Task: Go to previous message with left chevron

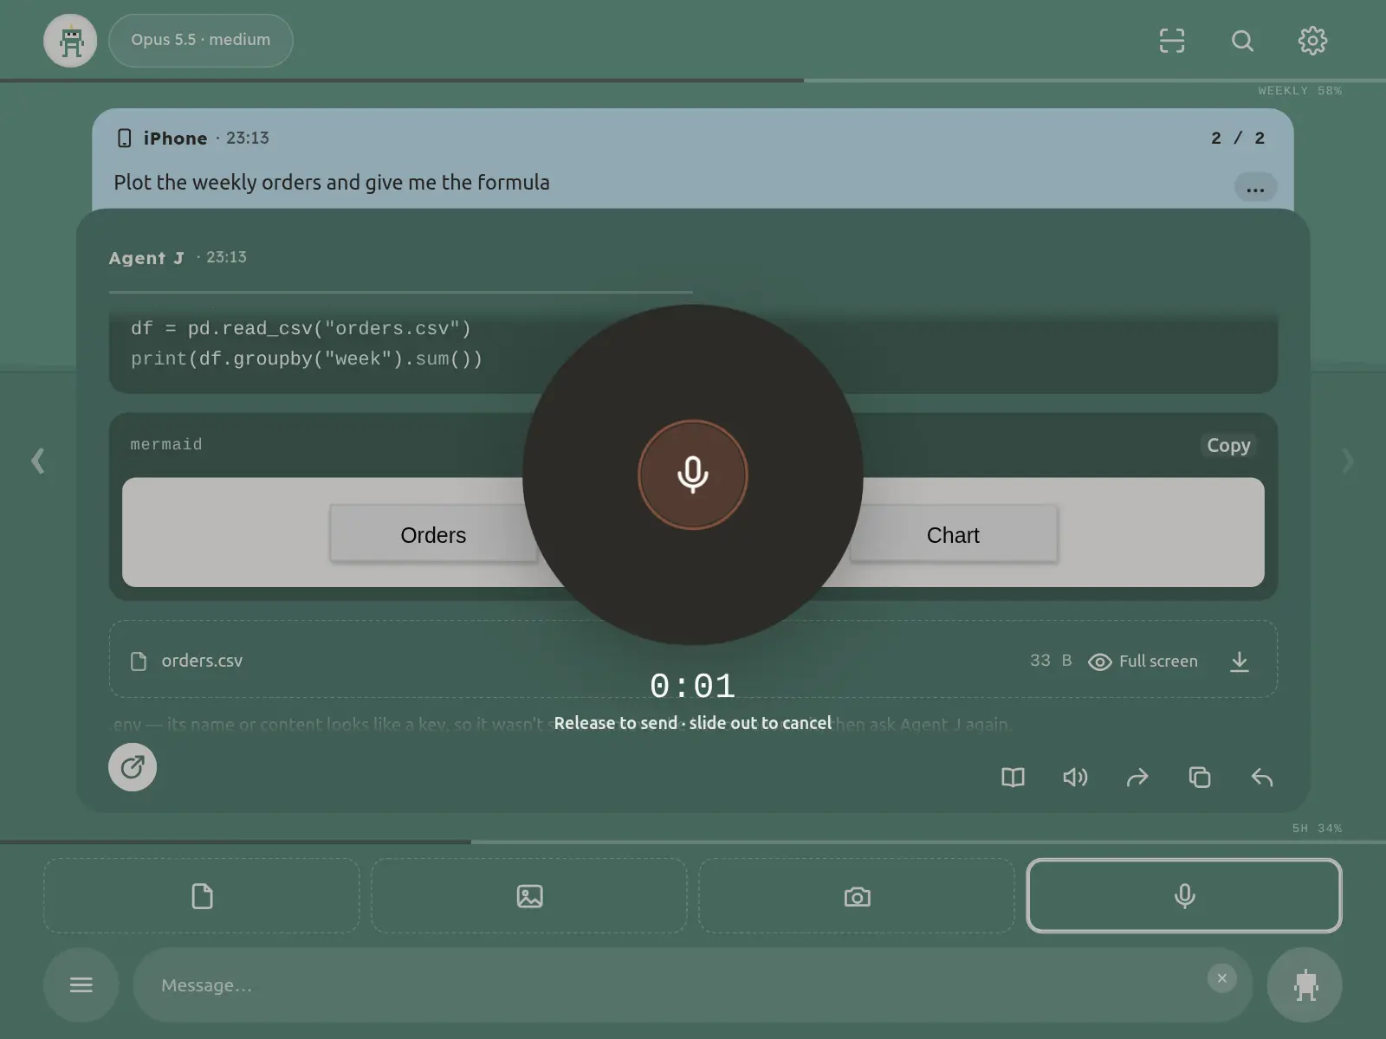Action: tap(37, 460)
